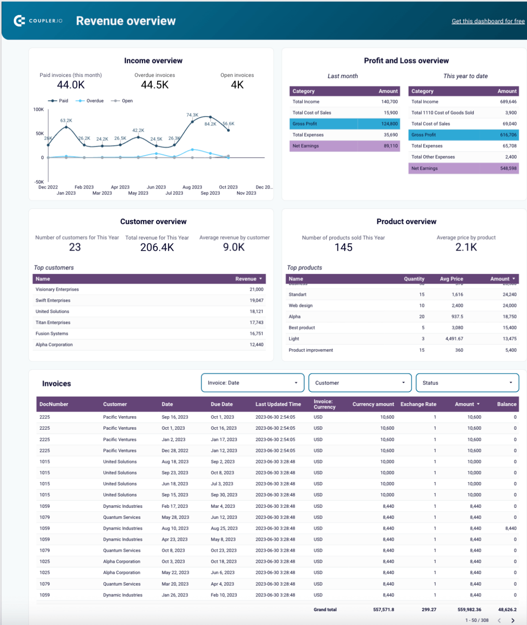Click the Amount sort arrow in Top products

tap(514, 279)
